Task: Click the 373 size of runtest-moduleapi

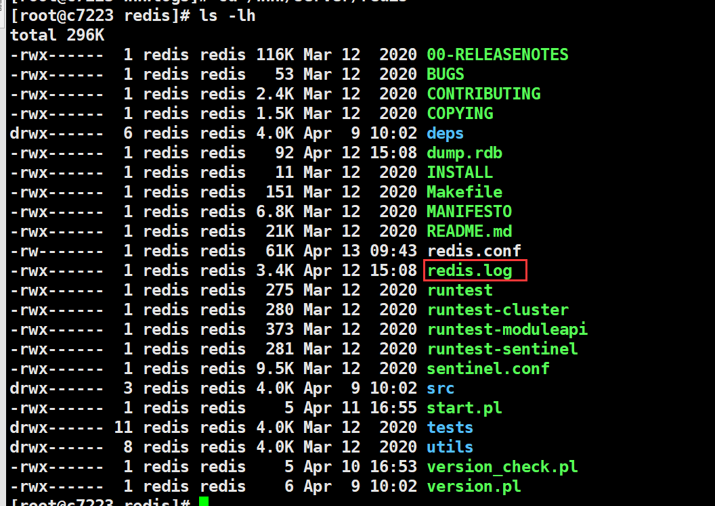Action: 280,329
